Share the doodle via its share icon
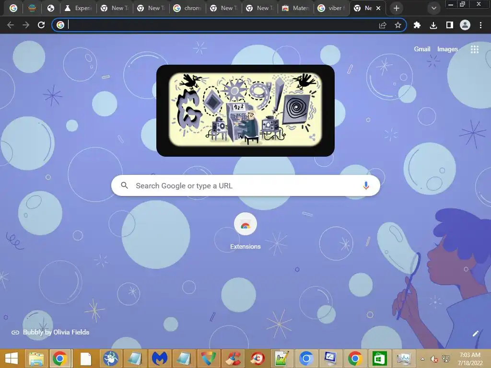 pos(312,137)
